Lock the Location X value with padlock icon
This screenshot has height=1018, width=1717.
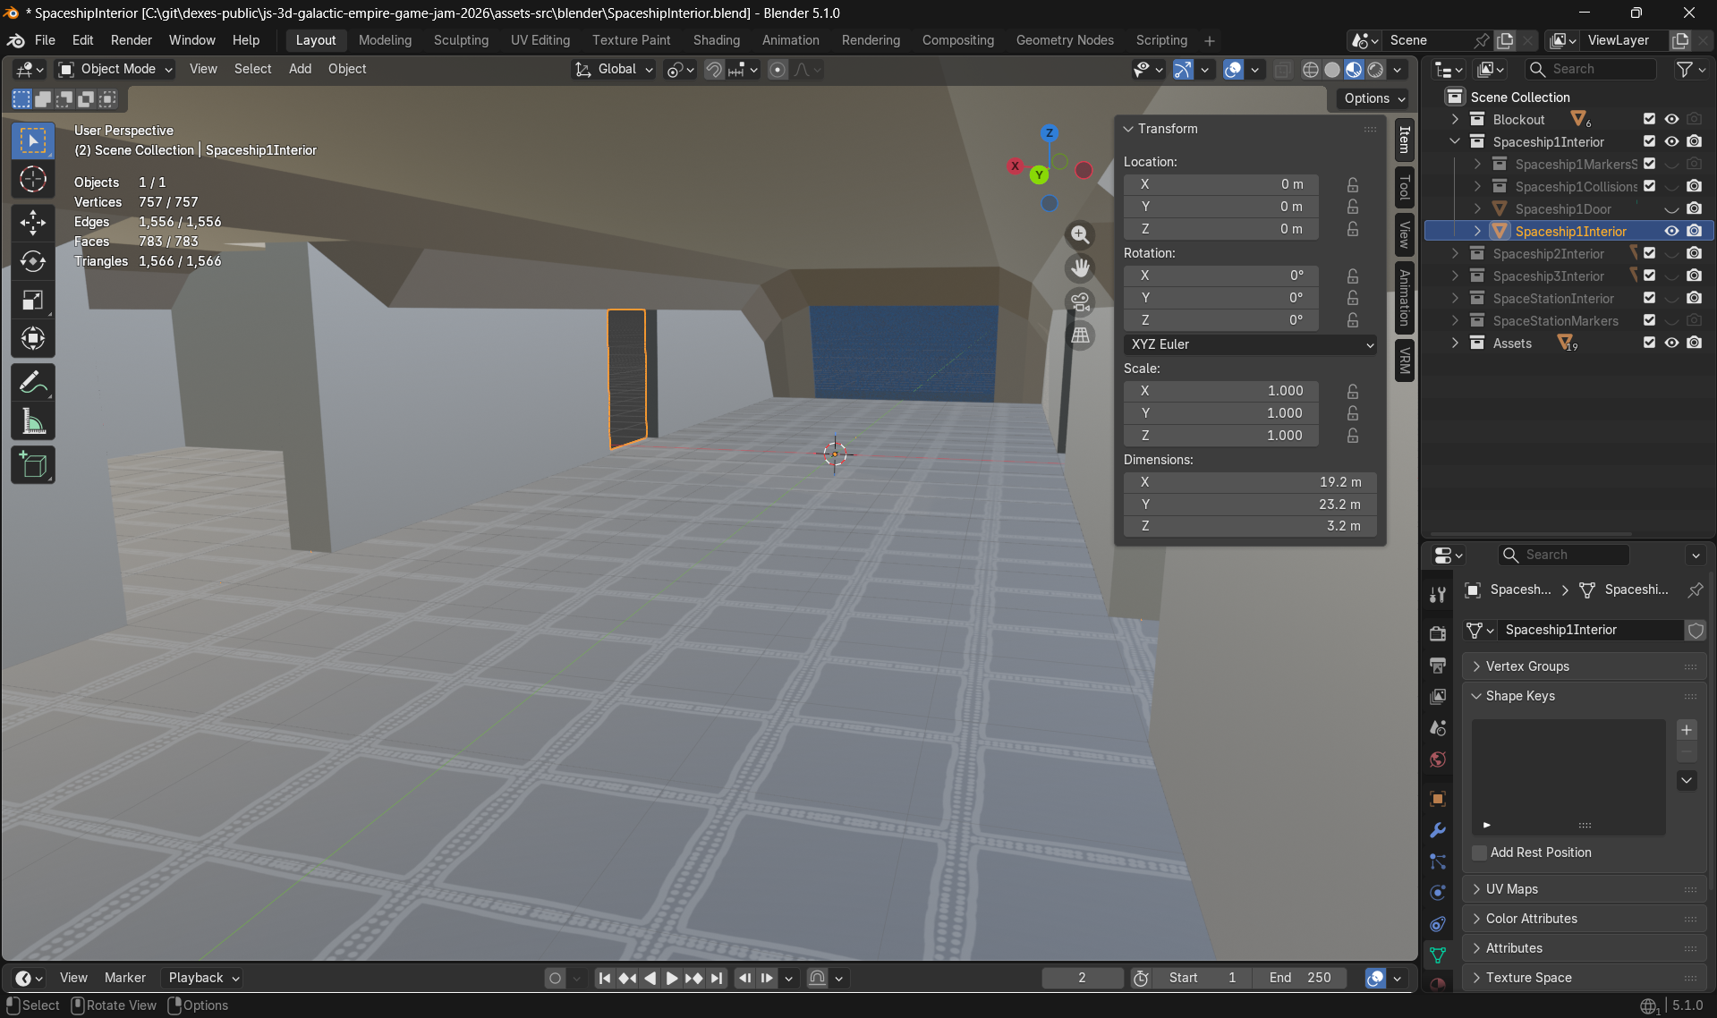(1352, 184)
